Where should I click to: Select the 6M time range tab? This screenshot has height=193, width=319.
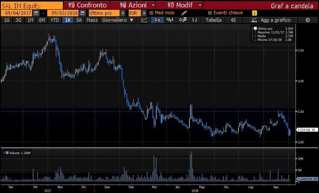42,20
